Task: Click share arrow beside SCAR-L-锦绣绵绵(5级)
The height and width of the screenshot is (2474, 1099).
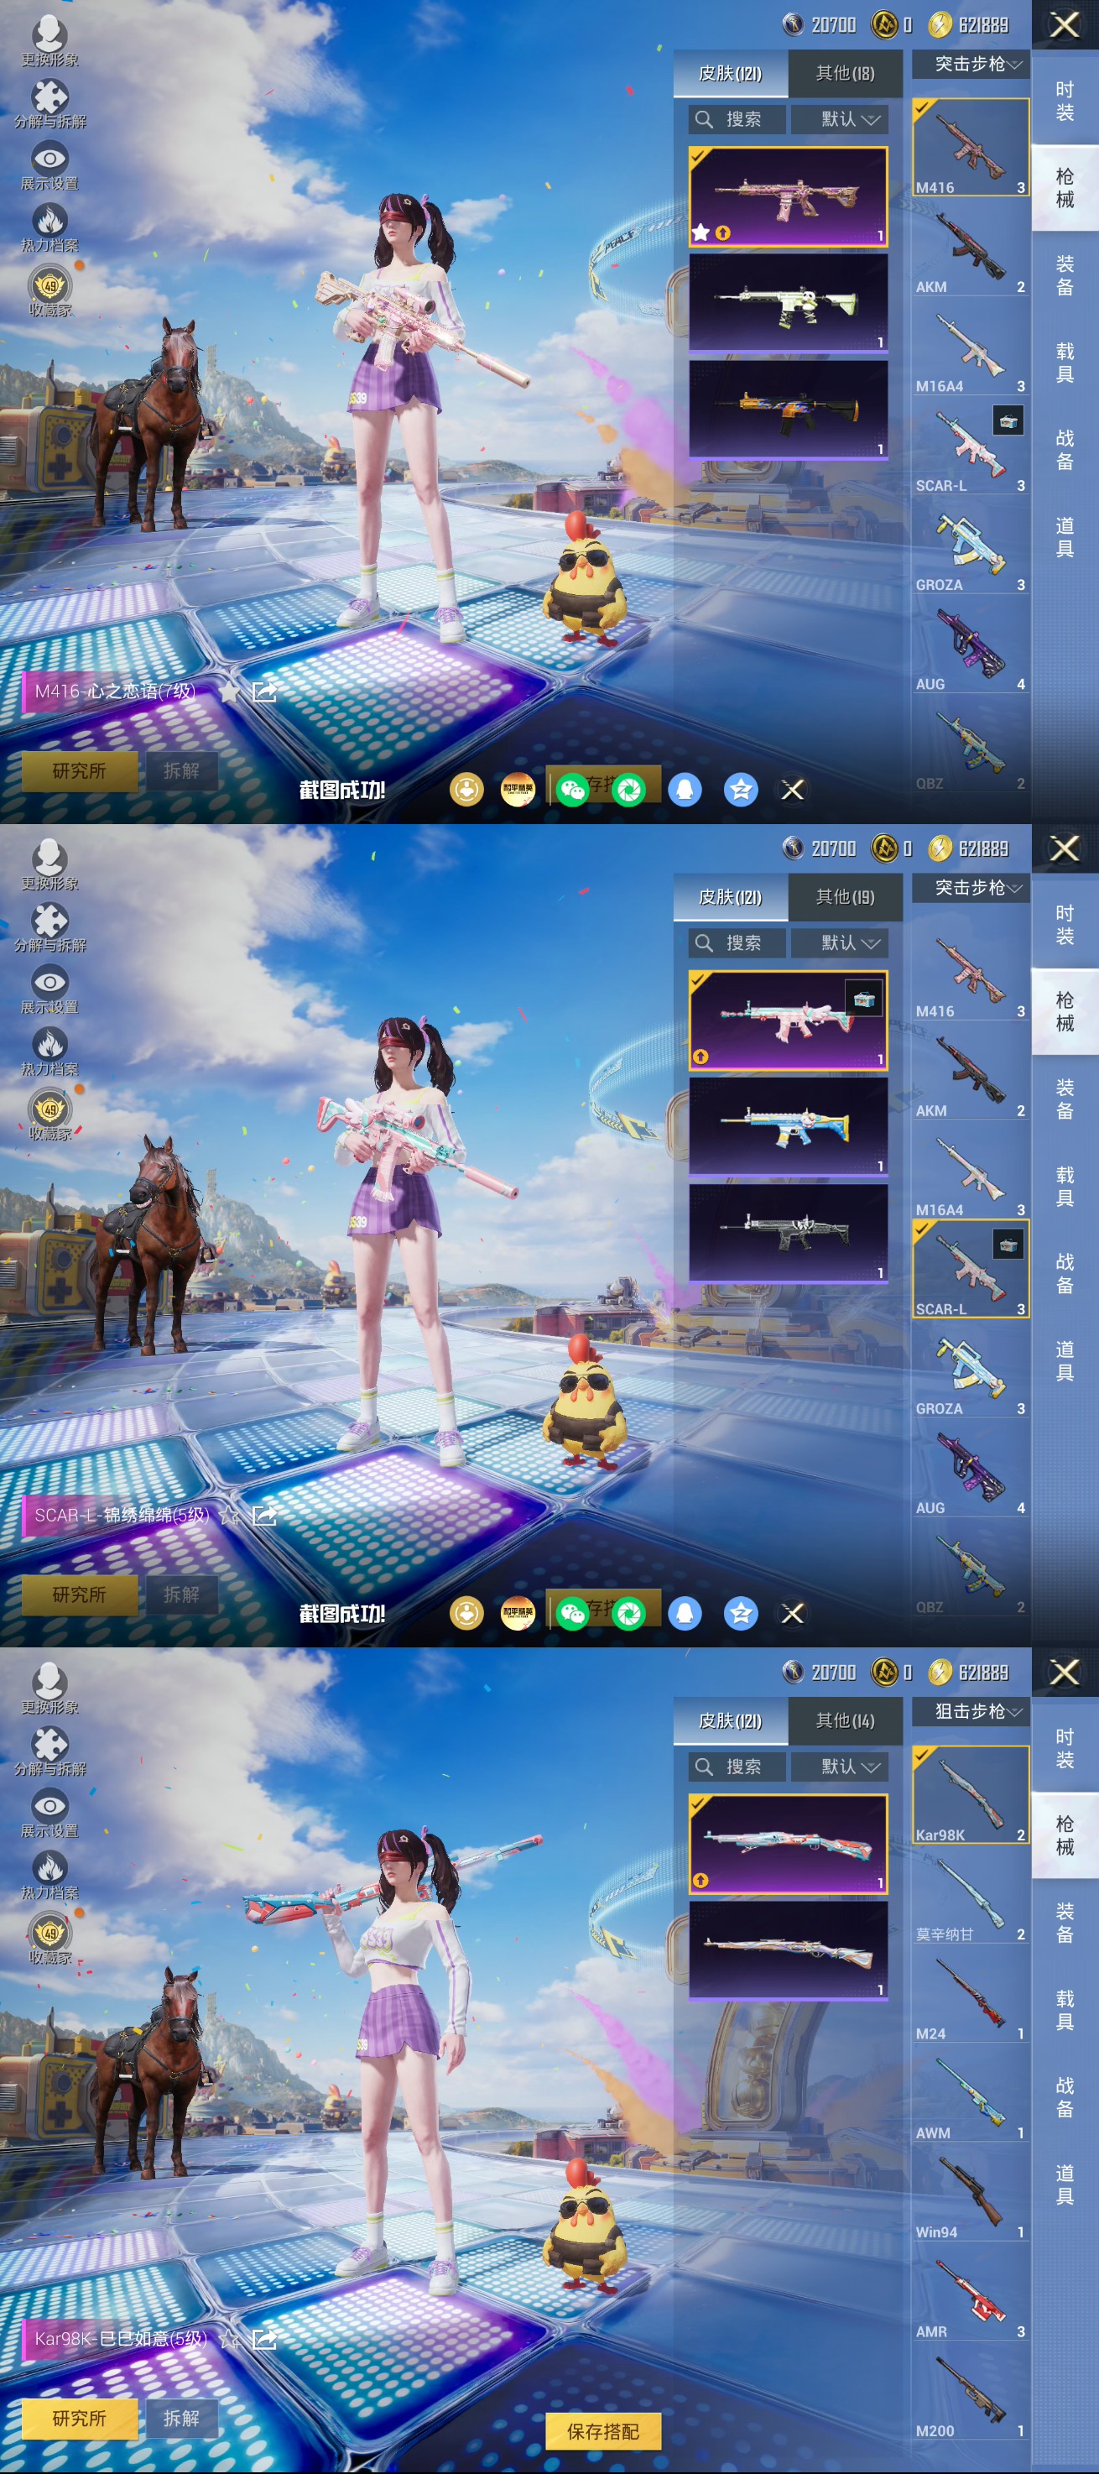Action: [x=264, y=1516]
